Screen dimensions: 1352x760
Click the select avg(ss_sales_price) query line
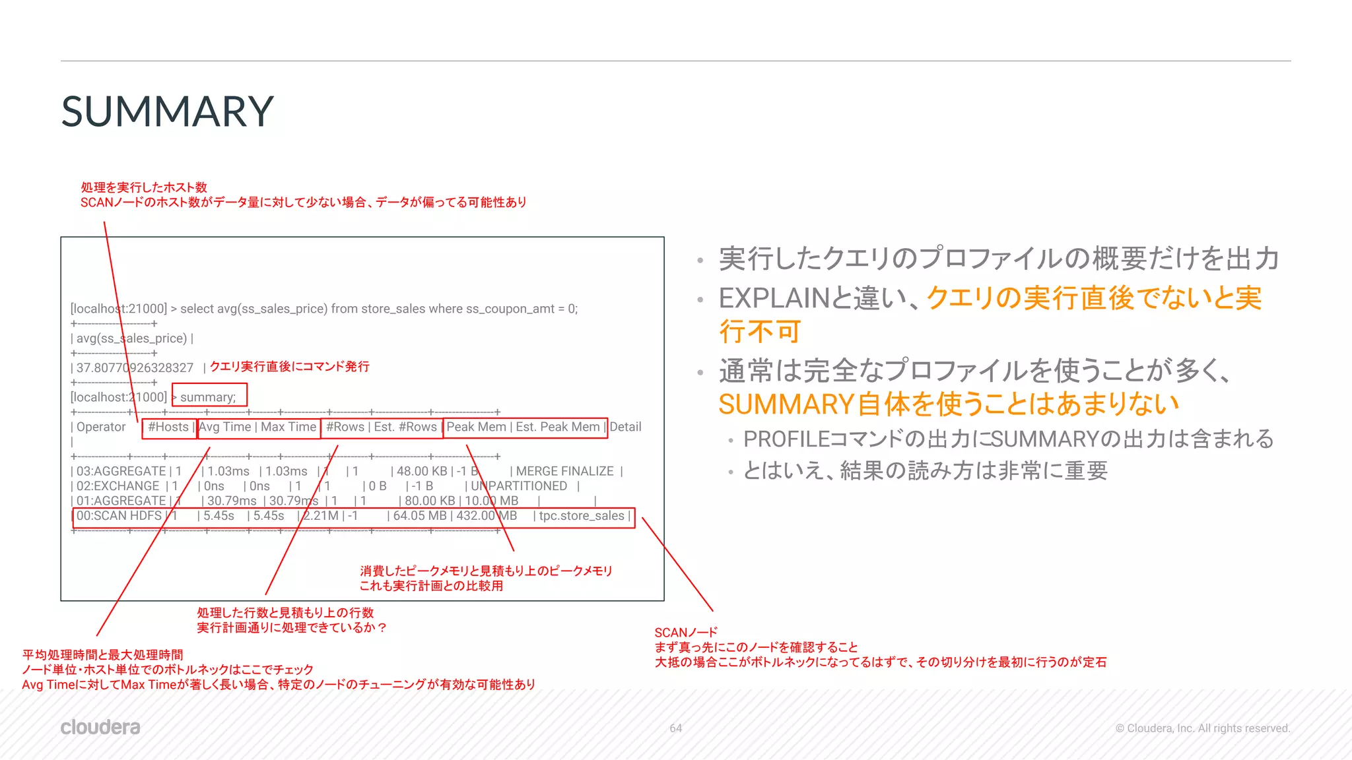coord(379,309)
